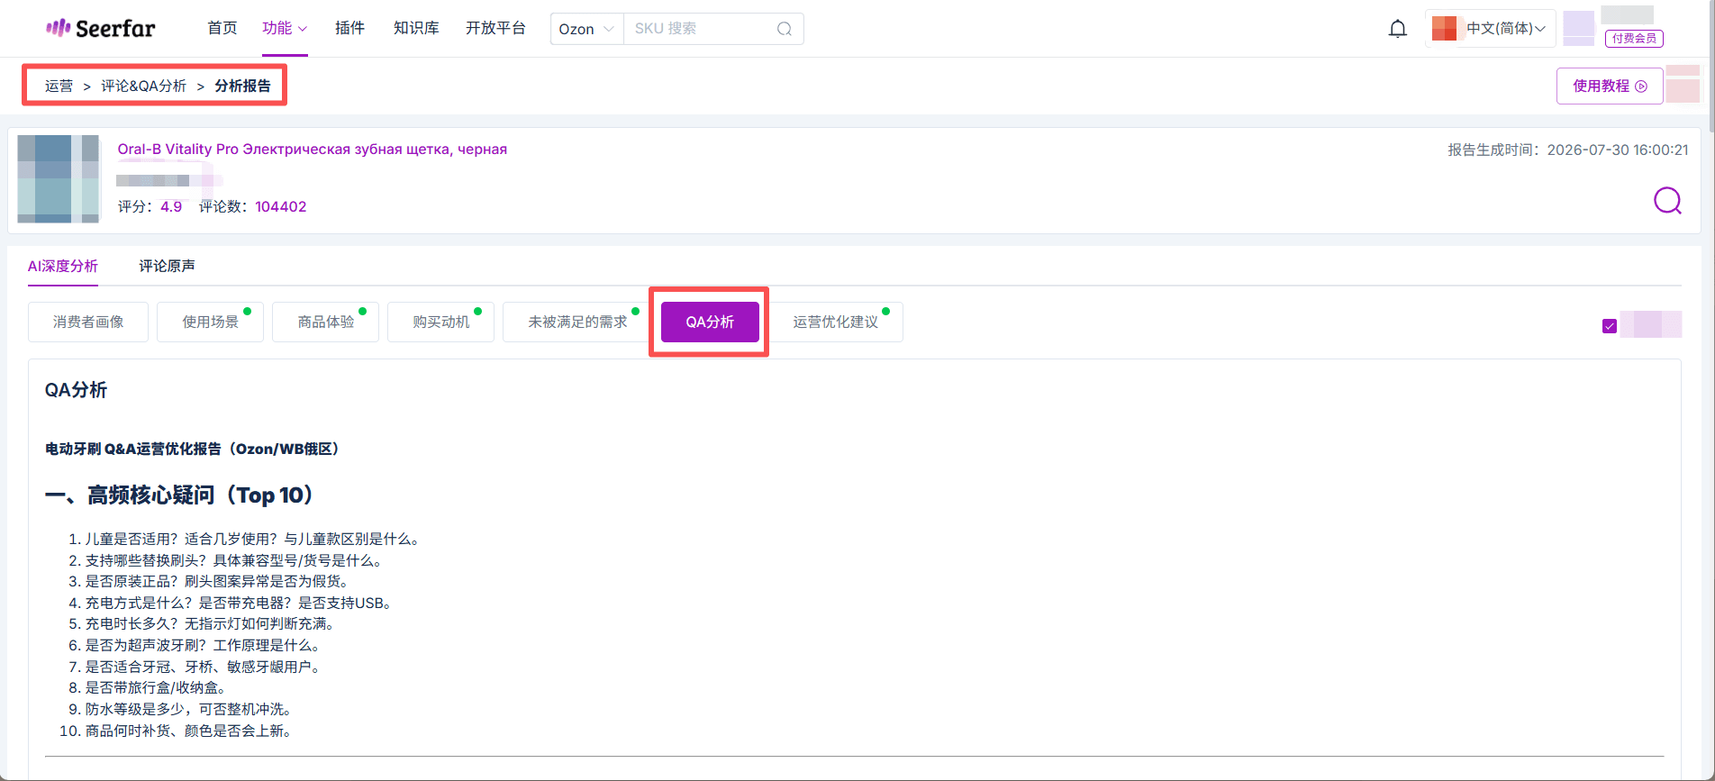Select the 运营优化建议 section tab
Viewport: 1715px width, 781px height.
(835, 322)
